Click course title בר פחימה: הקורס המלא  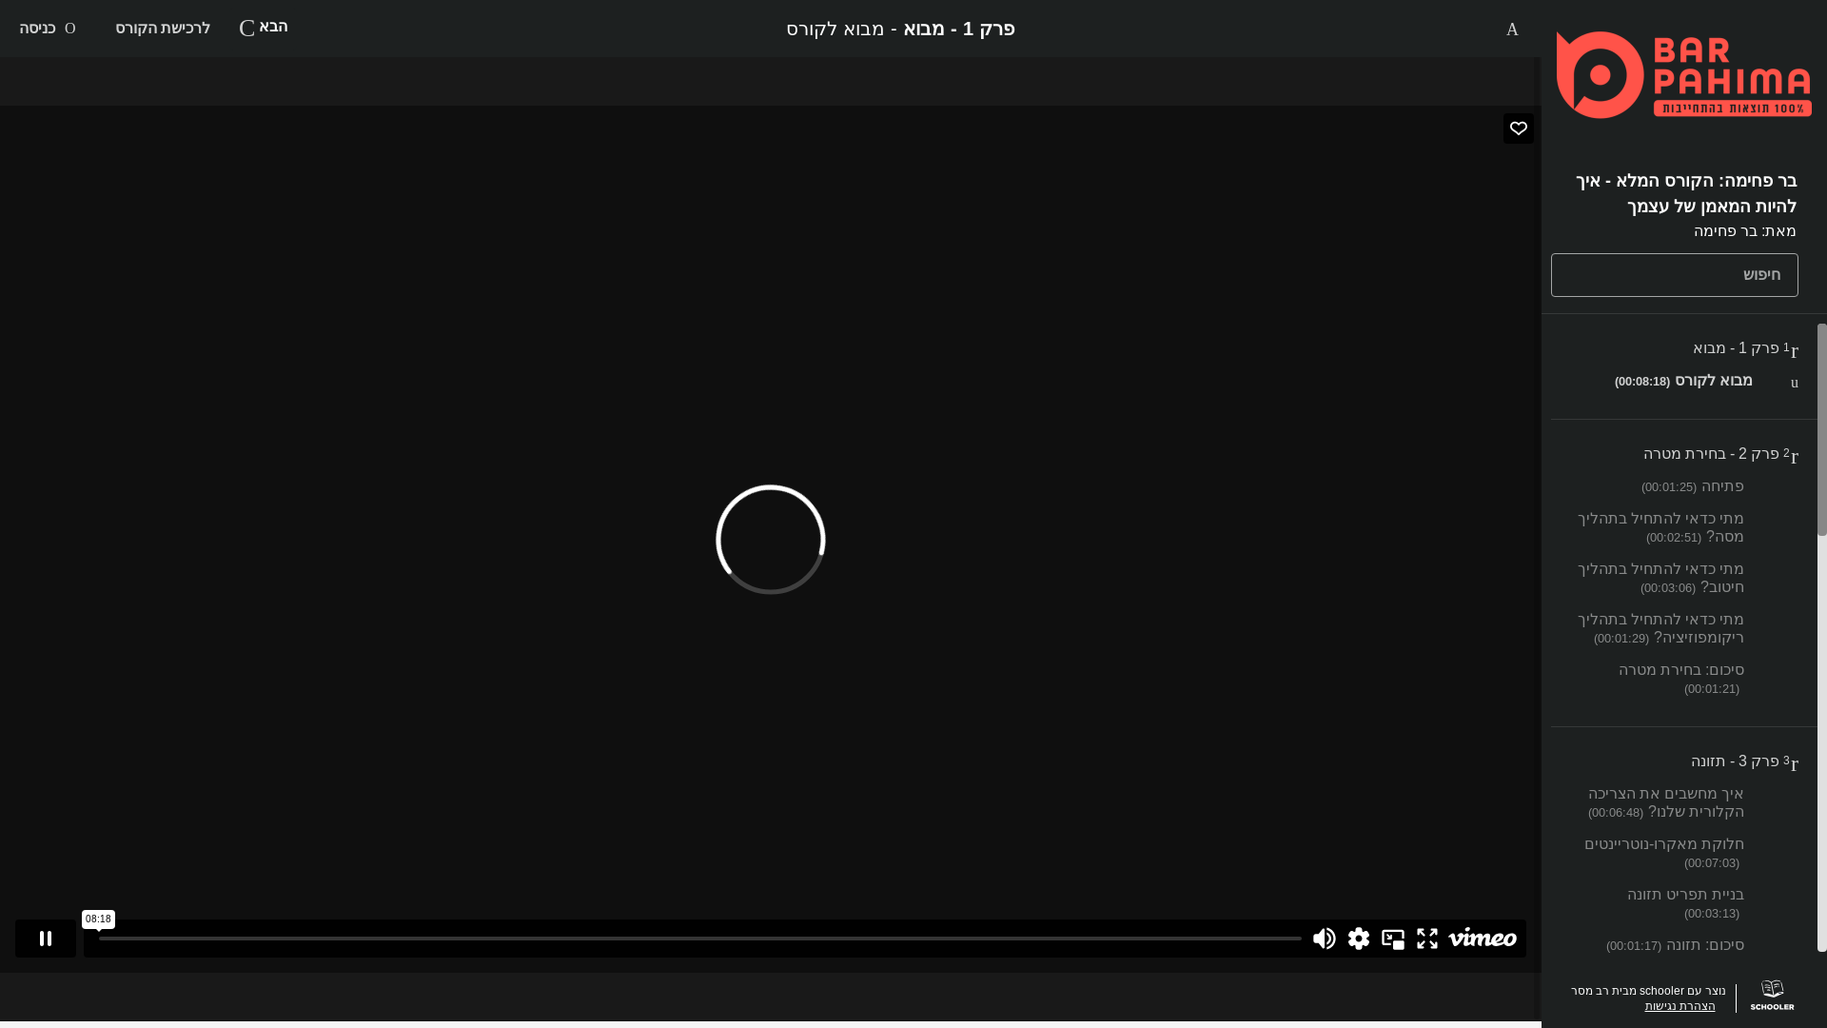1685,193
